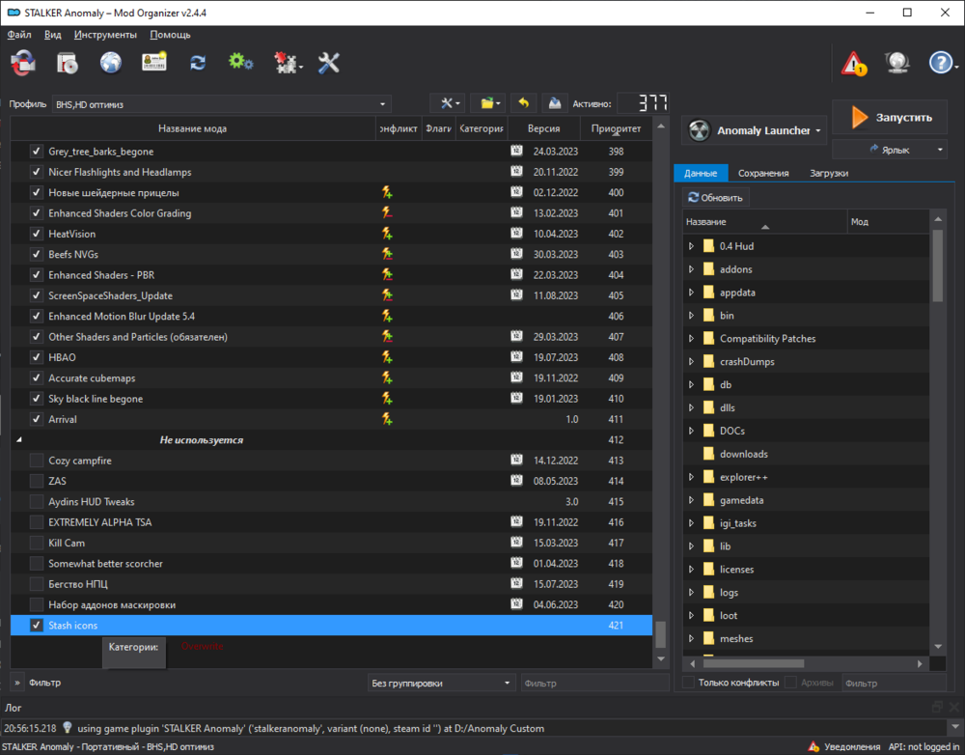965x755 pixels.
Task: Open the Nexus globe icon in toolbar
Action: (111, 63)
